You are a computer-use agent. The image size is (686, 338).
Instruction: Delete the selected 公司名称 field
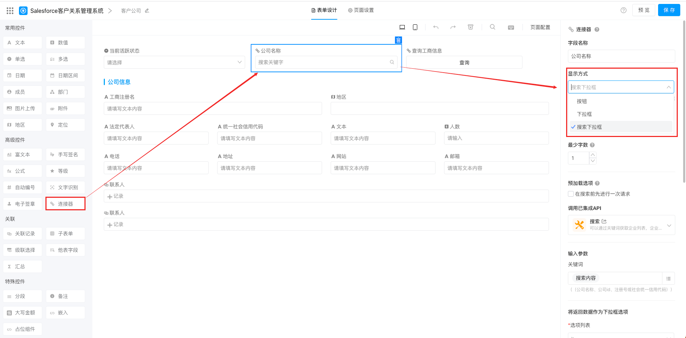pos(398,40)
